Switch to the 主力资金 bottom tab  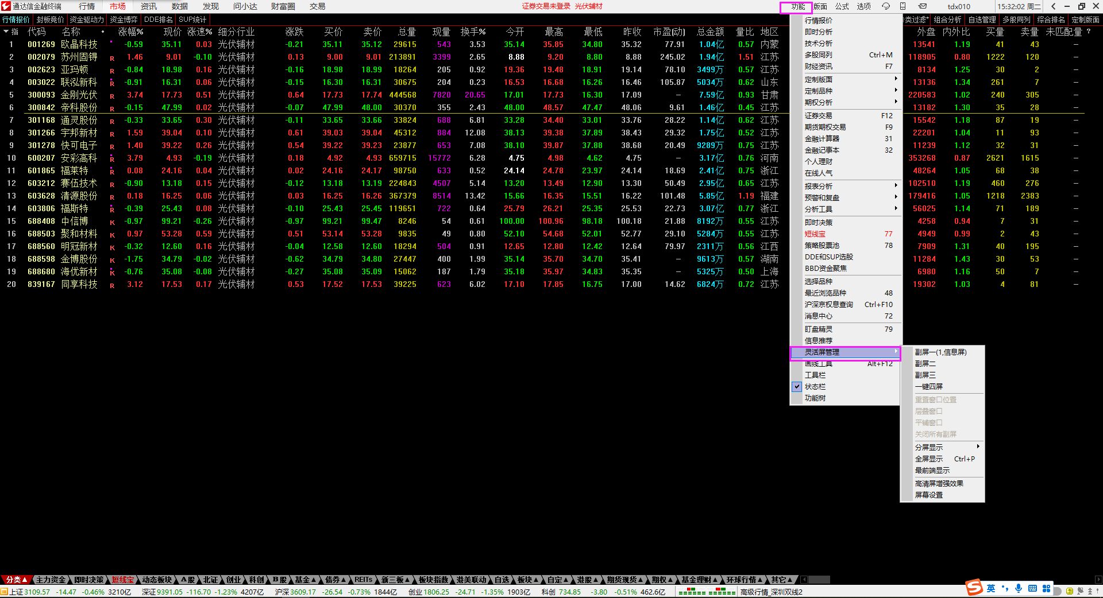(x=51, y=580)
